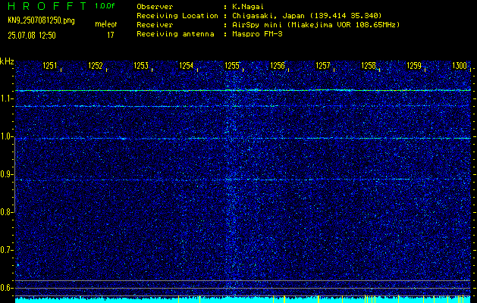The height and width of the screenshot is (303, 477).
Task: Click the 0.6 kHz axis label
Action: (x=5, y=288)
